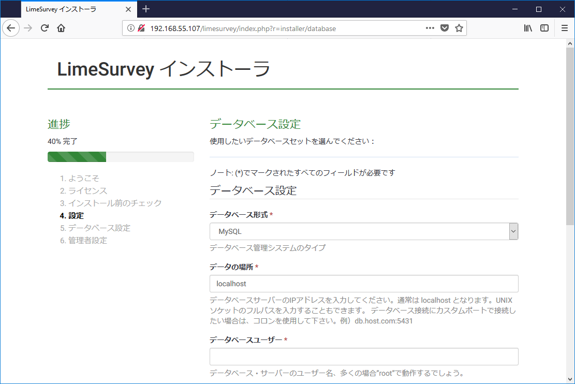Open the page actions ellipsis menu
Viewport: 575px width, 384px height.
[x=430, y=28]
